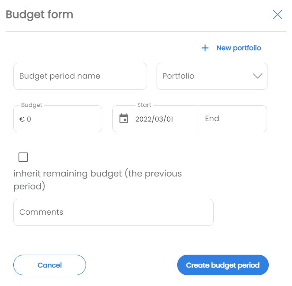The image size is (292, 286).
Task: Close the Budget form dialog
Action: [277, 15]
